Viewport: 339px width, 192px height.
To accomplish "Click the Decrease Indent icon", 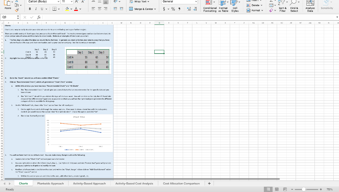I will coord(115,9).
